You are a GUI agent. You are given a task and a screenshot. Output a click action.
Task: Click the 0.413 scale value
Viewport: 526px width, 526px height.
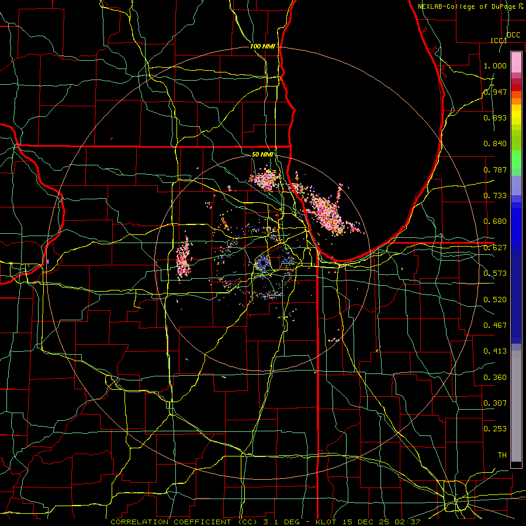pyautogui.click(x=495, y=351)
